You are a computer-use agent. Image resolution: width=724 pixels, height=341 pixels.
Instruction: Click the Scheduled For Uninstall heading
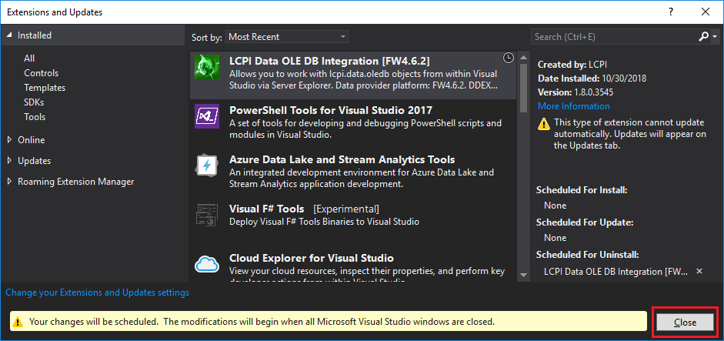pos(587,255)
